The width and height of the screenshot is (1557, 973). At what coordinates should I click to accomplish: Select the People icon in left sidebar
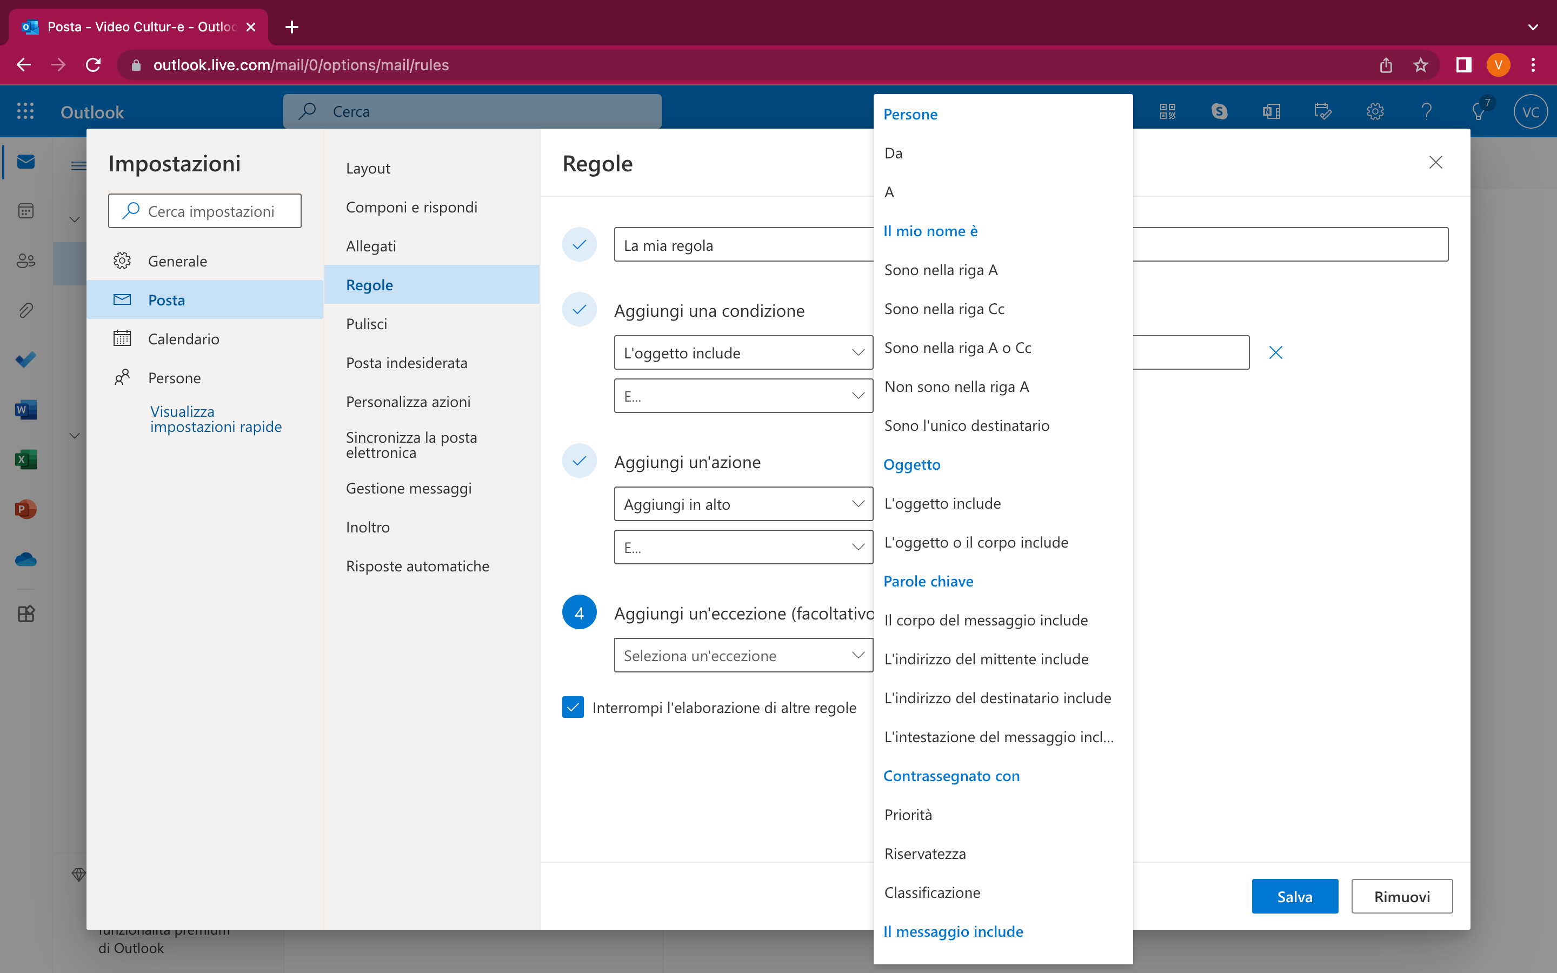(x=26, y=261)
